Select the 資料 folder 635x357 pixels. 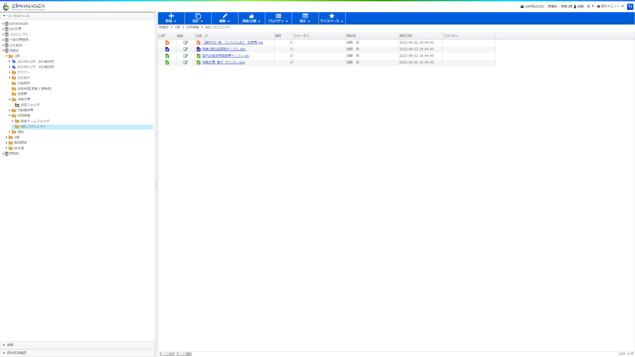coord(21,132)
